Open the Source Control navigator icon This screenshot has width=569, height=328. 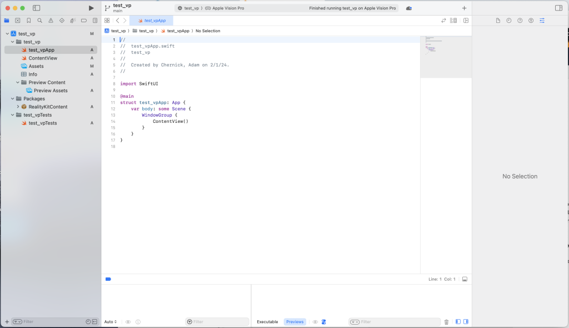pos(18,21)
